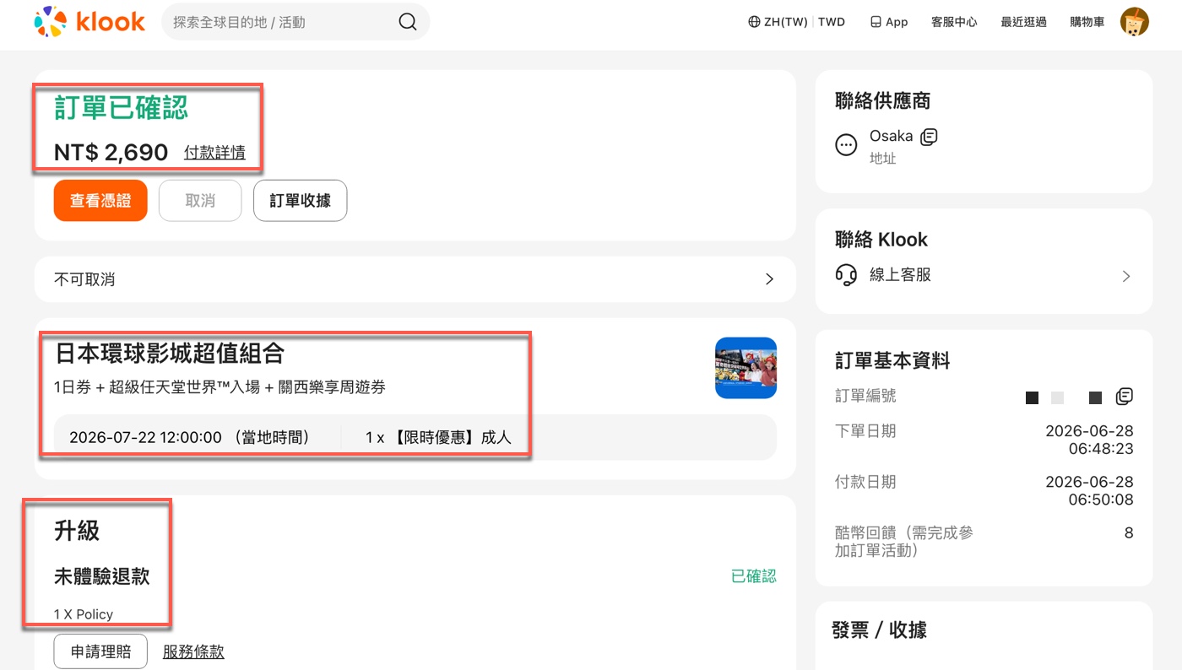Select the NT$ 2,690 total amount
The image size is (1182, 670).
pyautogui.click(x=111, y=153)
